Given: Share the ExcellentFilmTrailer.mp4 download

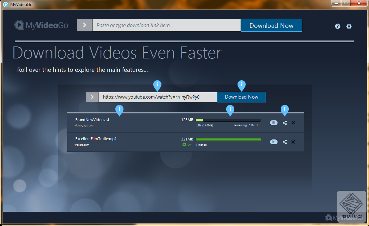Looking at the screenshot, I should click(285, 142).
